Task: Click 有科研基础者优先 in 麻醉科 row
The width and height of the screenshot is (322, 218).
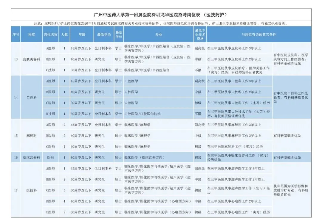Action: pos(287,136)
